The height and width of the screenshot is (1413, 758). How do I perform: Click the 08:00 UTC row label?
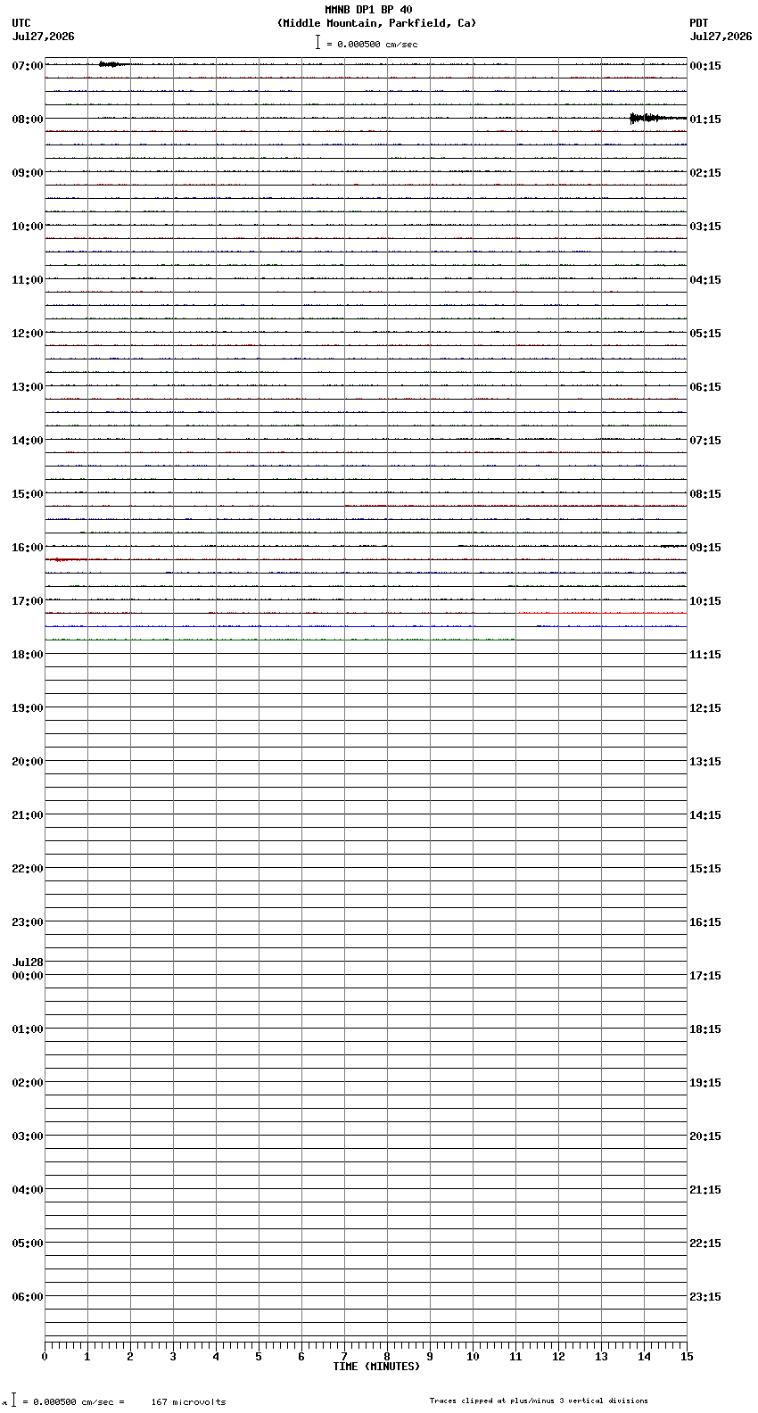tap(28, 120)
